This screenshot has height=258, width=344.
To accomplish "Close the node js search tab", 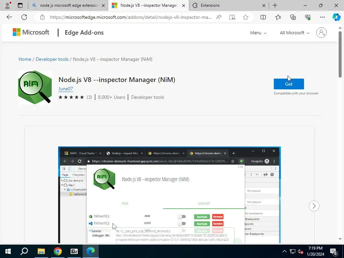I will [103, 5].
